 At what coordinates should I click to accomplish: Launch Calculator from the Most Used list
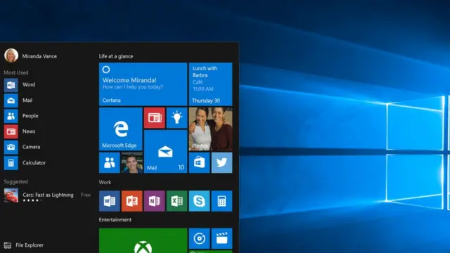tap(25, 162)
